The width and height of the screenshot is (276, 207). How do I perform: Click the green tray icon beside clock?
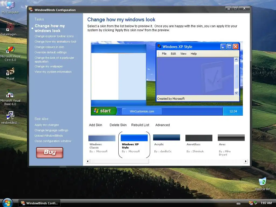click(256, 203)
